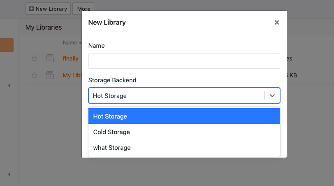Click the Storage Backend chevron arrow
The height and width of the screenshot is (186, 334).
[x=272, y=95]
